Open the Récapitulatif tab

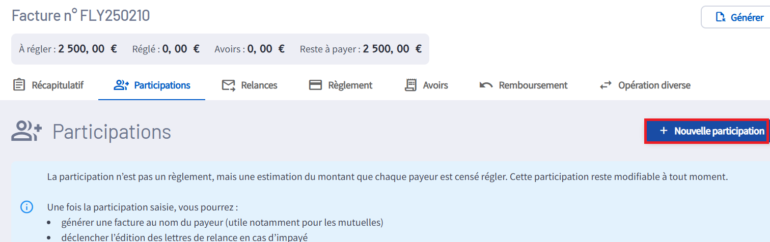(58, 85)
